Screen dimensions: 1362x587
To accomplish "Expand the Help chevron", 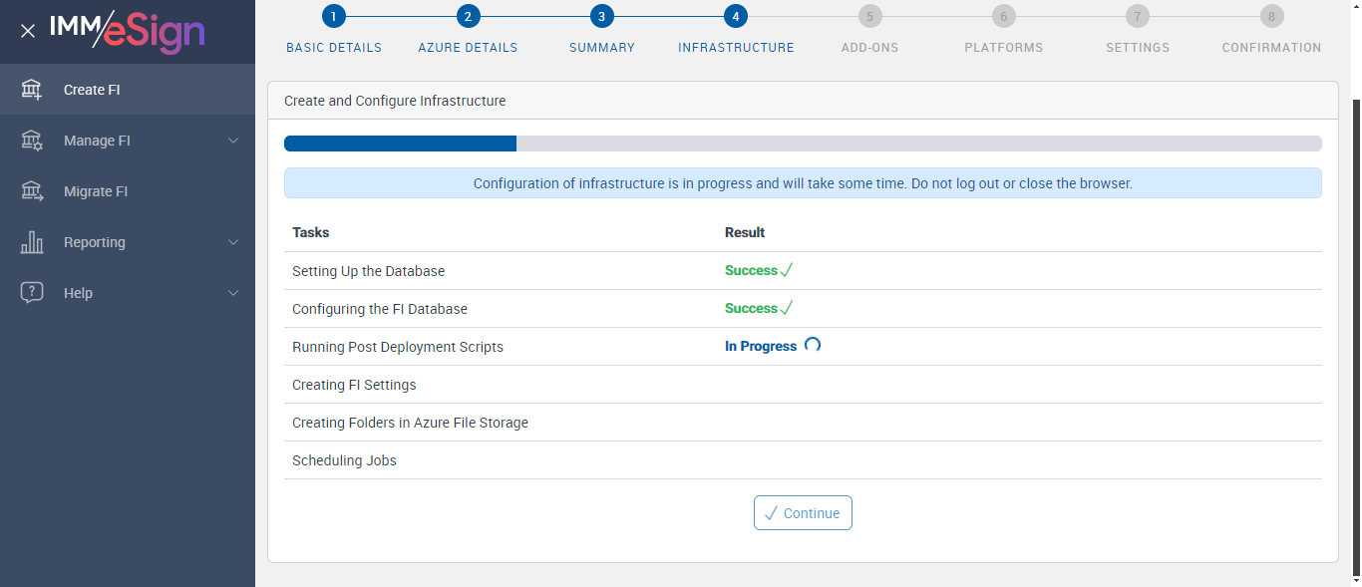I will click(233, 293).
